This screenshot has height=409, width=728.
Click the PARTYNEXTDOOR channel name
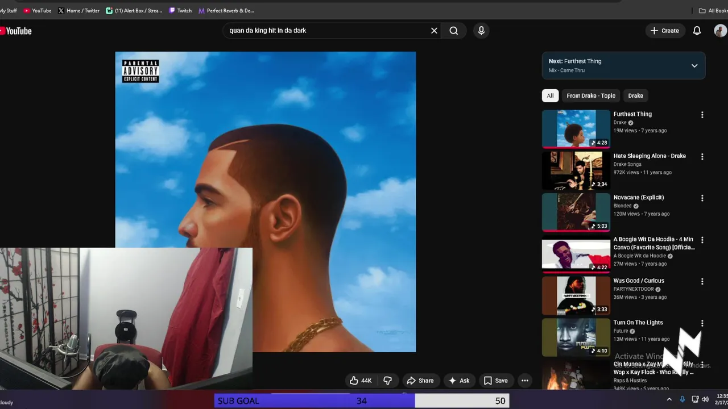(634, 289)
